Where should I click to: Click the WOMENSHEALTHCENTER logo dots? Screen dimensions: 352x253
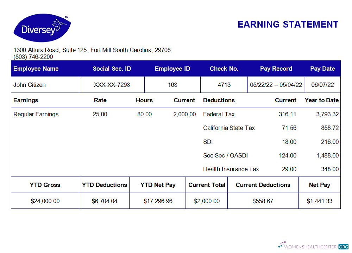(x=282, y=244)
